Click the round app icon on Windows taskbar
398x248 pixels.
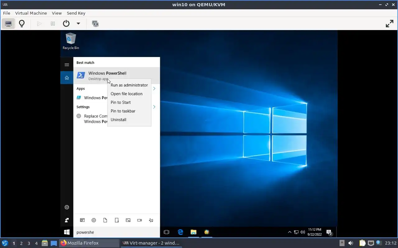207,232
